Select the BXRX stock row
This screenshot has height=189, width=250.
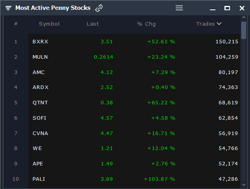coord(40,42)
